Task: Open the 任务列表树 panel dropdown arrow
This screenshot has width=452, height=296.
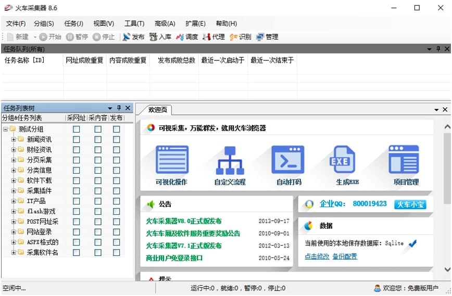Action: point(110,108)
